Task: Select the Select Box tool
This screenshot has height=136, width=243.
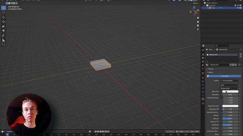Action: [3, 8]
